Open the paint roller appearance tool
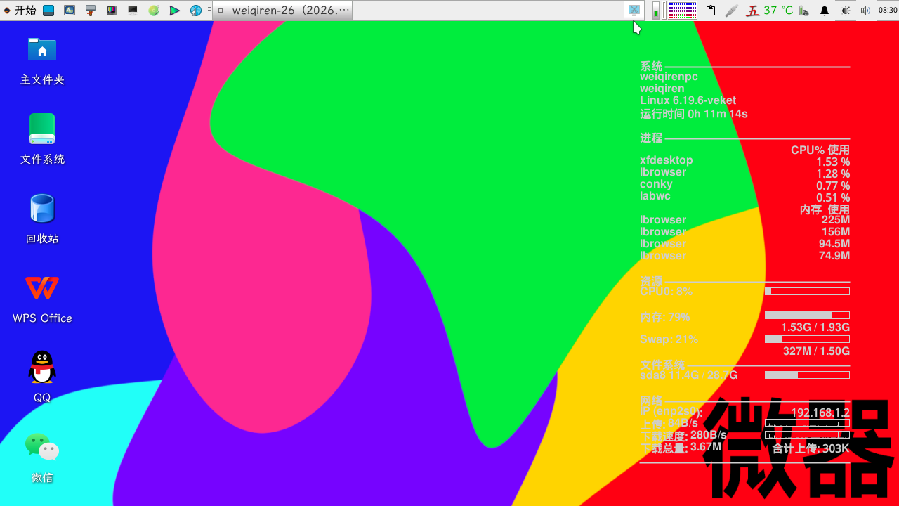The height and width of the screenshot is (506, 899). point(91,11)
